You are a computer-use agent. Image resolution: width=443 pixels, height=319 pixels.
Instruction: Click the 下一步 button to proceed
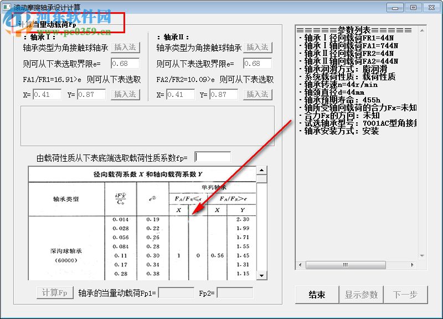point(407,295)
